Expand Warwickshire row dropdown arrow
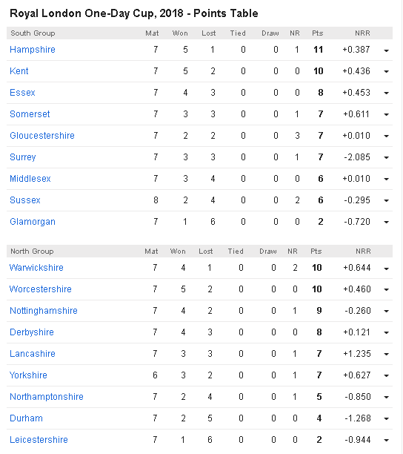 coord(386,269)
